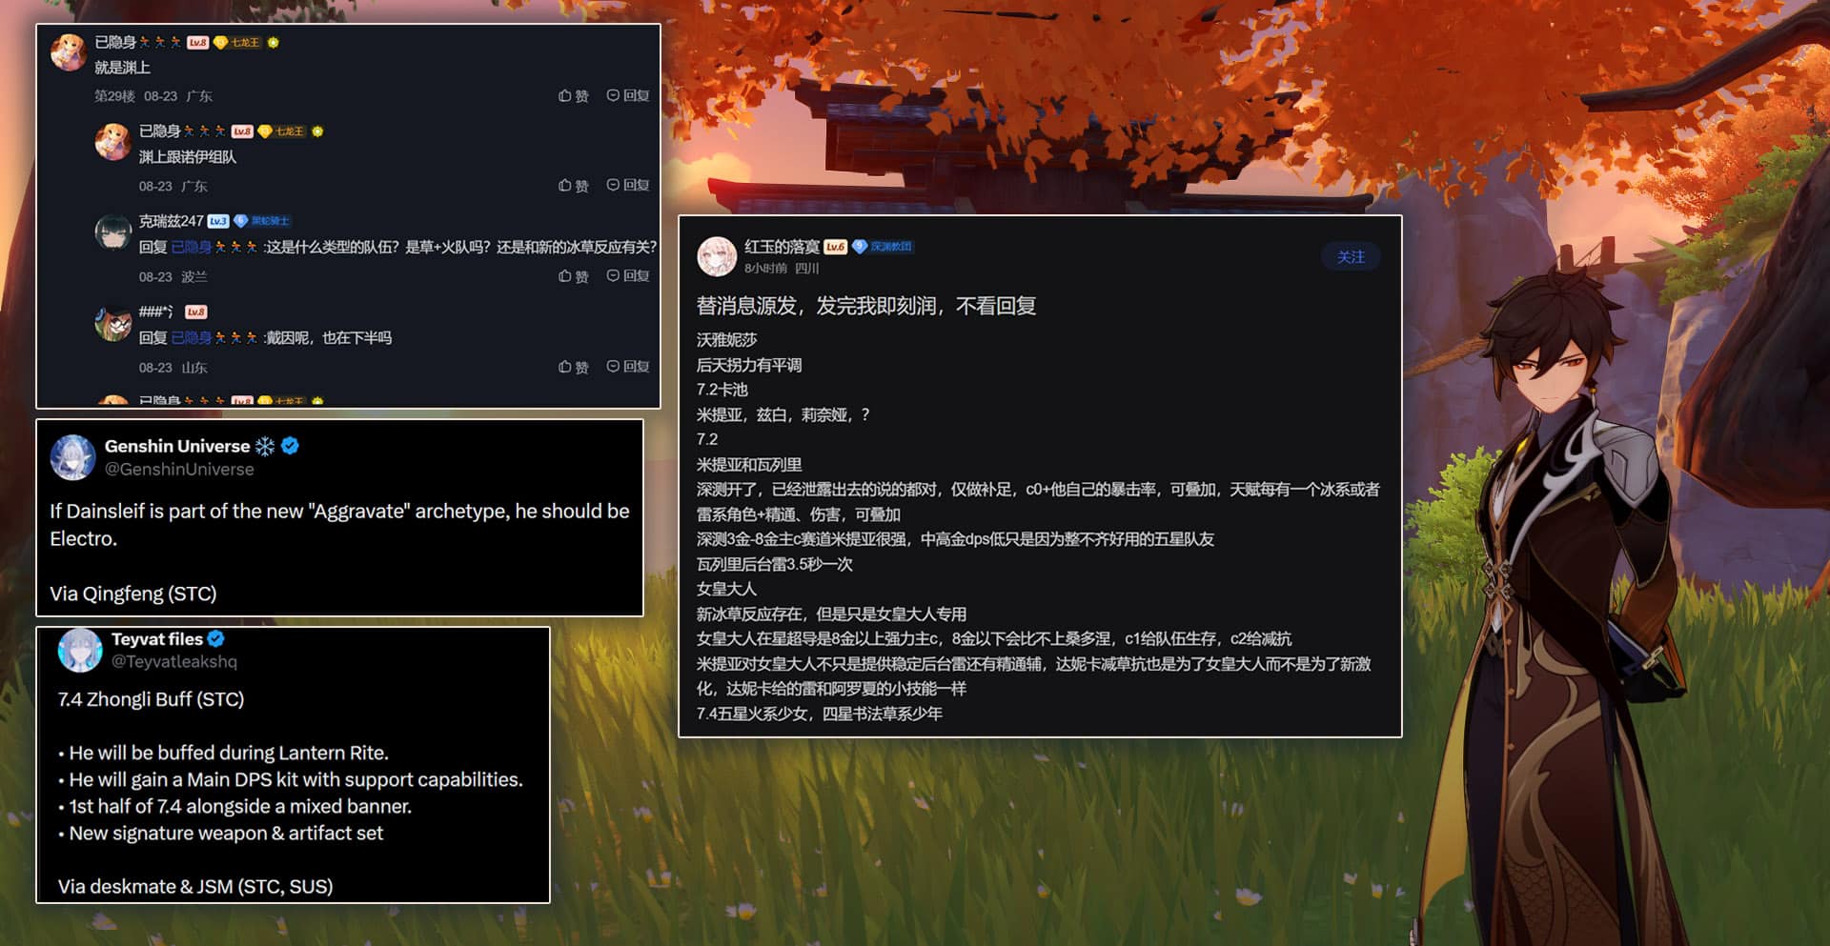This screenshot has height=946, width=1830.
Task: Like 克瑞兹247's comment
Action: click(573, 276)
